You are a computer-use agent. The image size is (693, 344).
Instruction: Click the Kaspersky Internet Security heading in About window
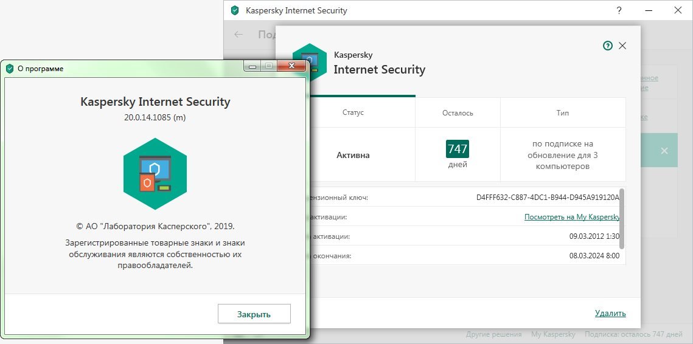click(x=155, y=101)
